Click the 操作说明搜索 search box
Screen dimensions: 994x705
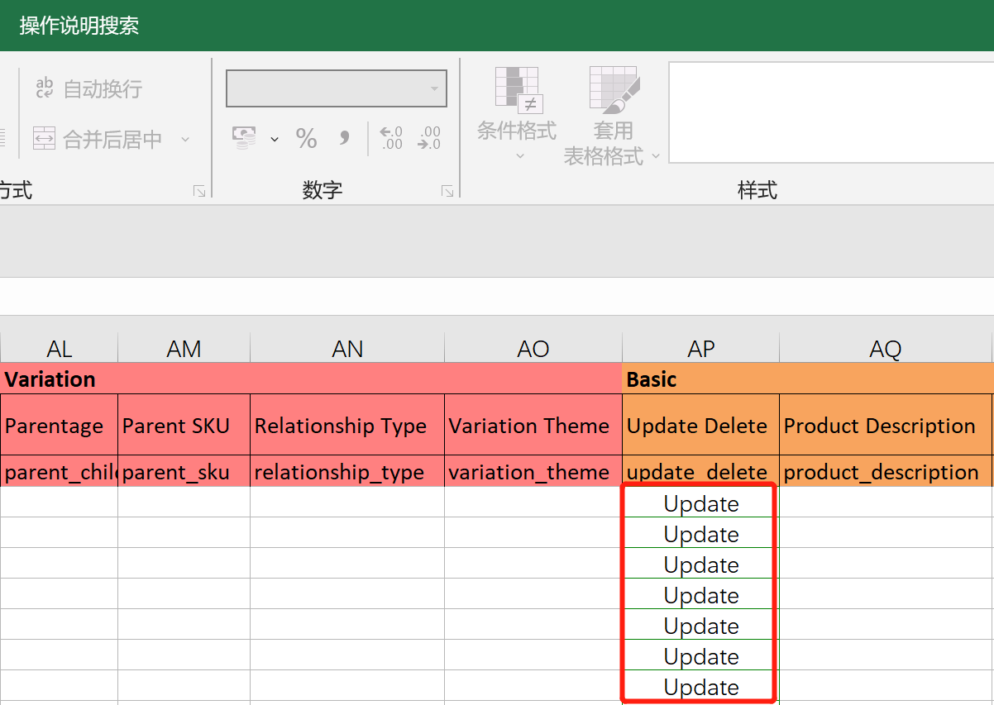coord(79,26)
